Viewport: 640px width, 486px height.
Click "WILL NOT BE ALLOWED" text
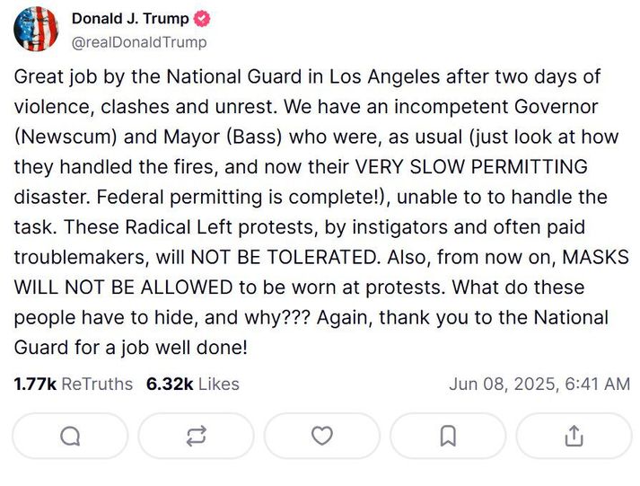(123, 287)
